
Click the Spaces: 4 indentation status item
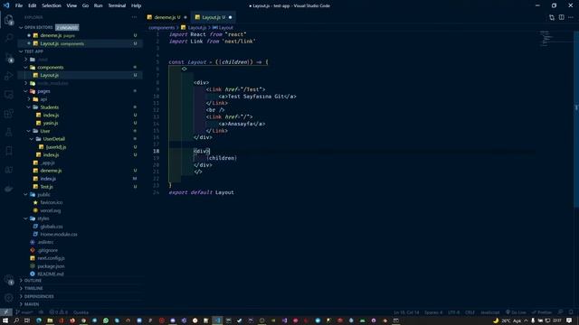click(x=433, y=312)
